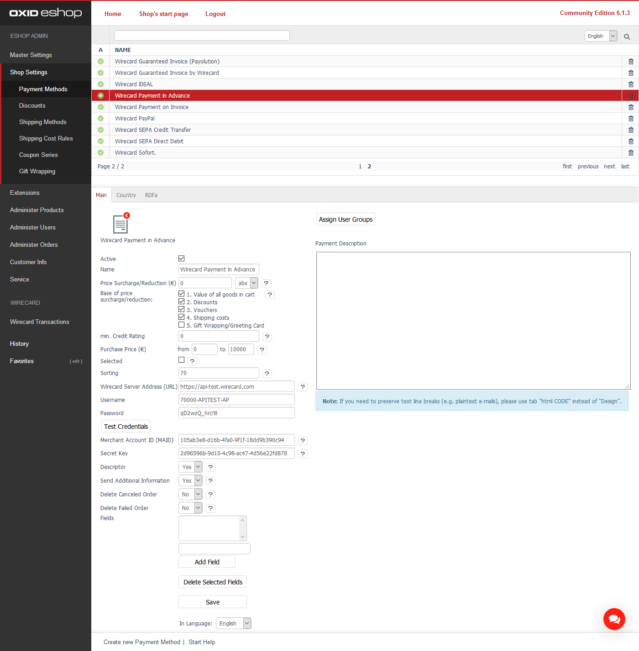Open Delete Canceled Order dropdown

[190, 495]
